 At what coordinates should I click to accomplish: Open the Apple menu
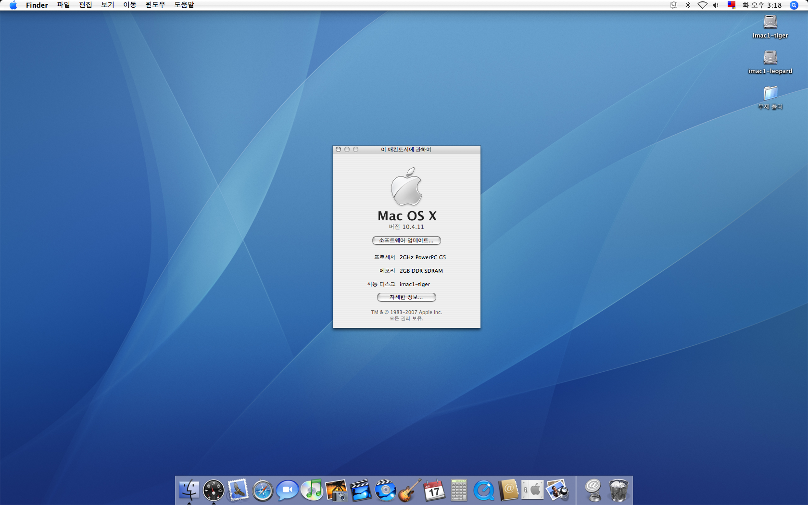(x=13, y=5)
